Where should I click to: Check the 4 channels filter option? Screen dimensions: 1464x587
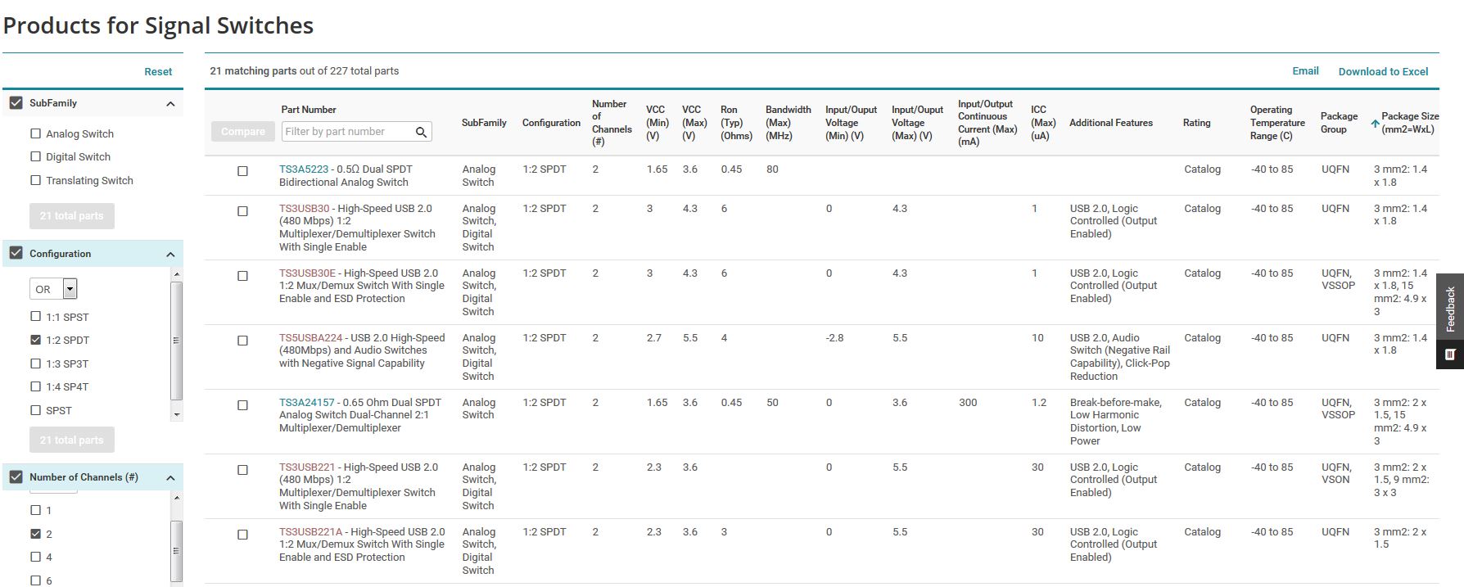pos(35,557)
